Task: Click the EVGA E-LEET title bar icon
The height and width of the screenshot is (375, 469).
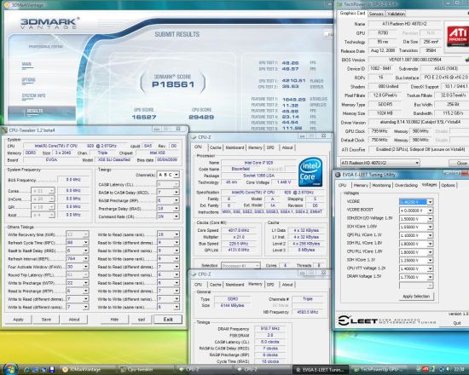Action: (338, 175)
